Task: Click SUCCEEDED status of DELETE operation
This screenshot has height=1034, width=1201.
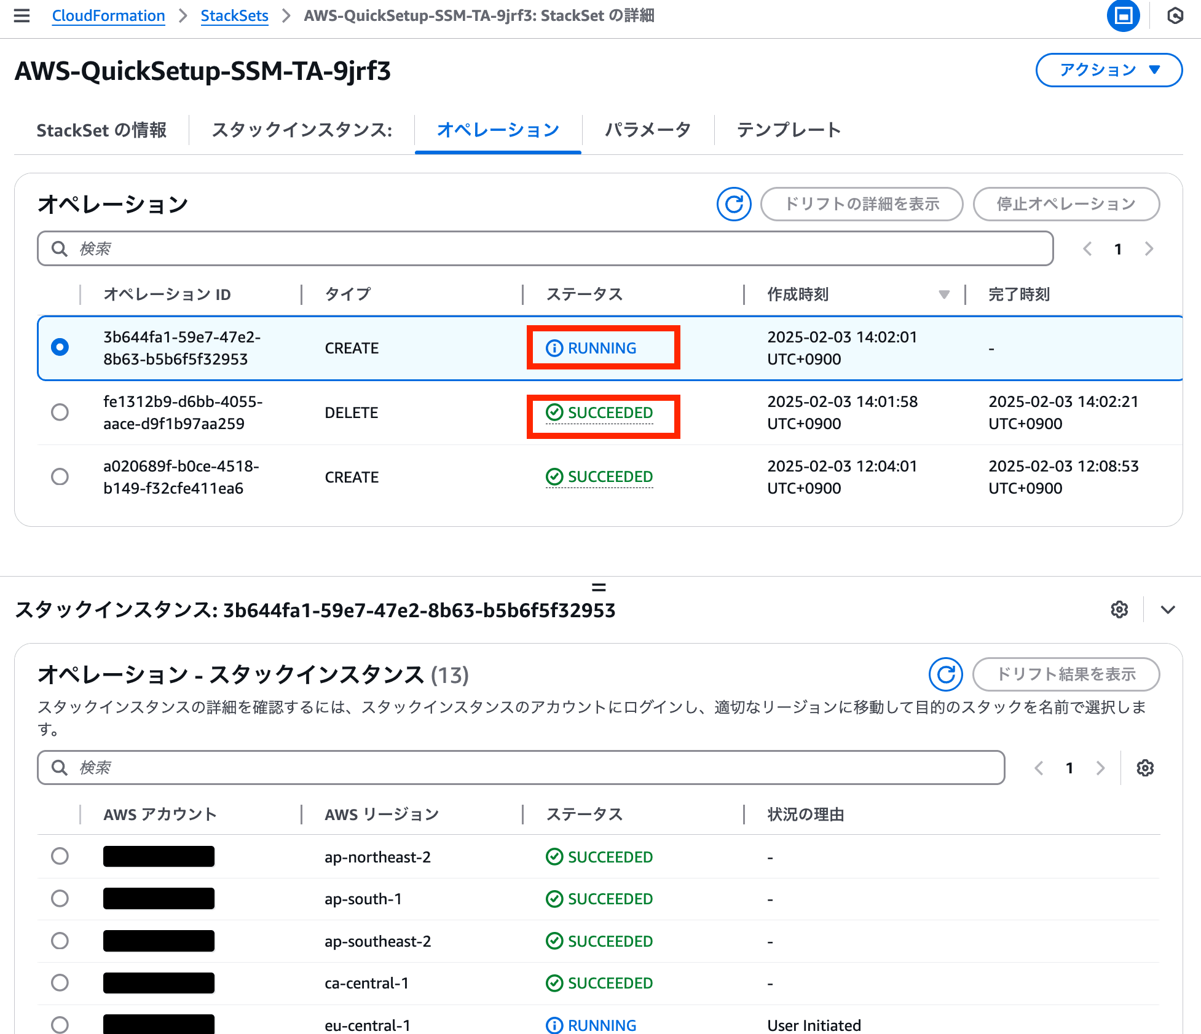Action: (x=599, y=412)
